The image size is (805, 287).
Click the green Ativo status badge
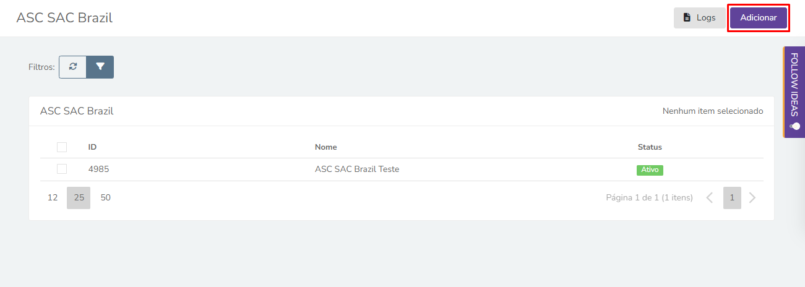click(x=650, y=169)
